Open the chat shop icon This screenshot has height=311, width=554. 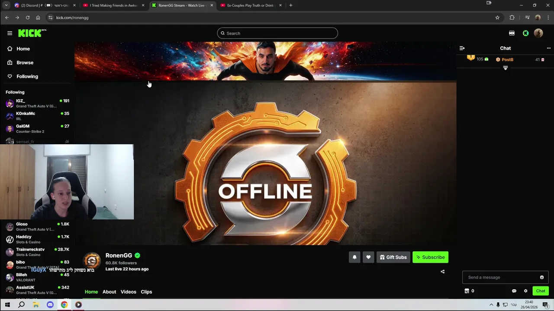pos(467,291)
